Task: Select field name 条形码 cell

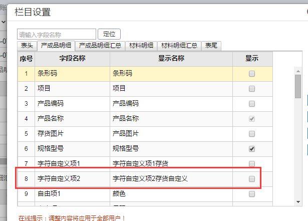Action: coord(72,74)
